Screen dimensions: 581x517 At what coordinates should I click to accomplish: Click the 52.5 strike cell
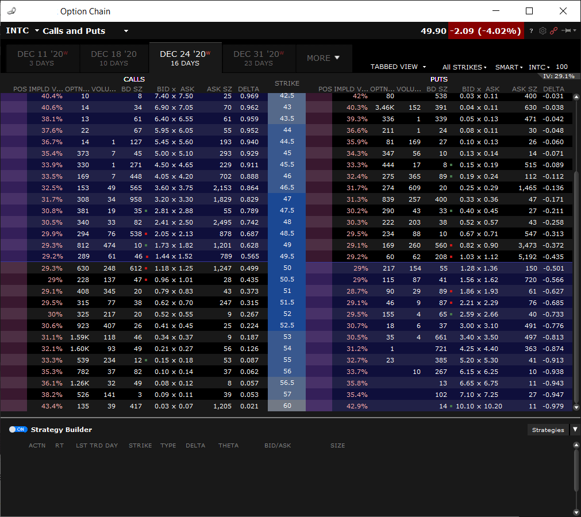pyautogui.click(x=287, y=325)
